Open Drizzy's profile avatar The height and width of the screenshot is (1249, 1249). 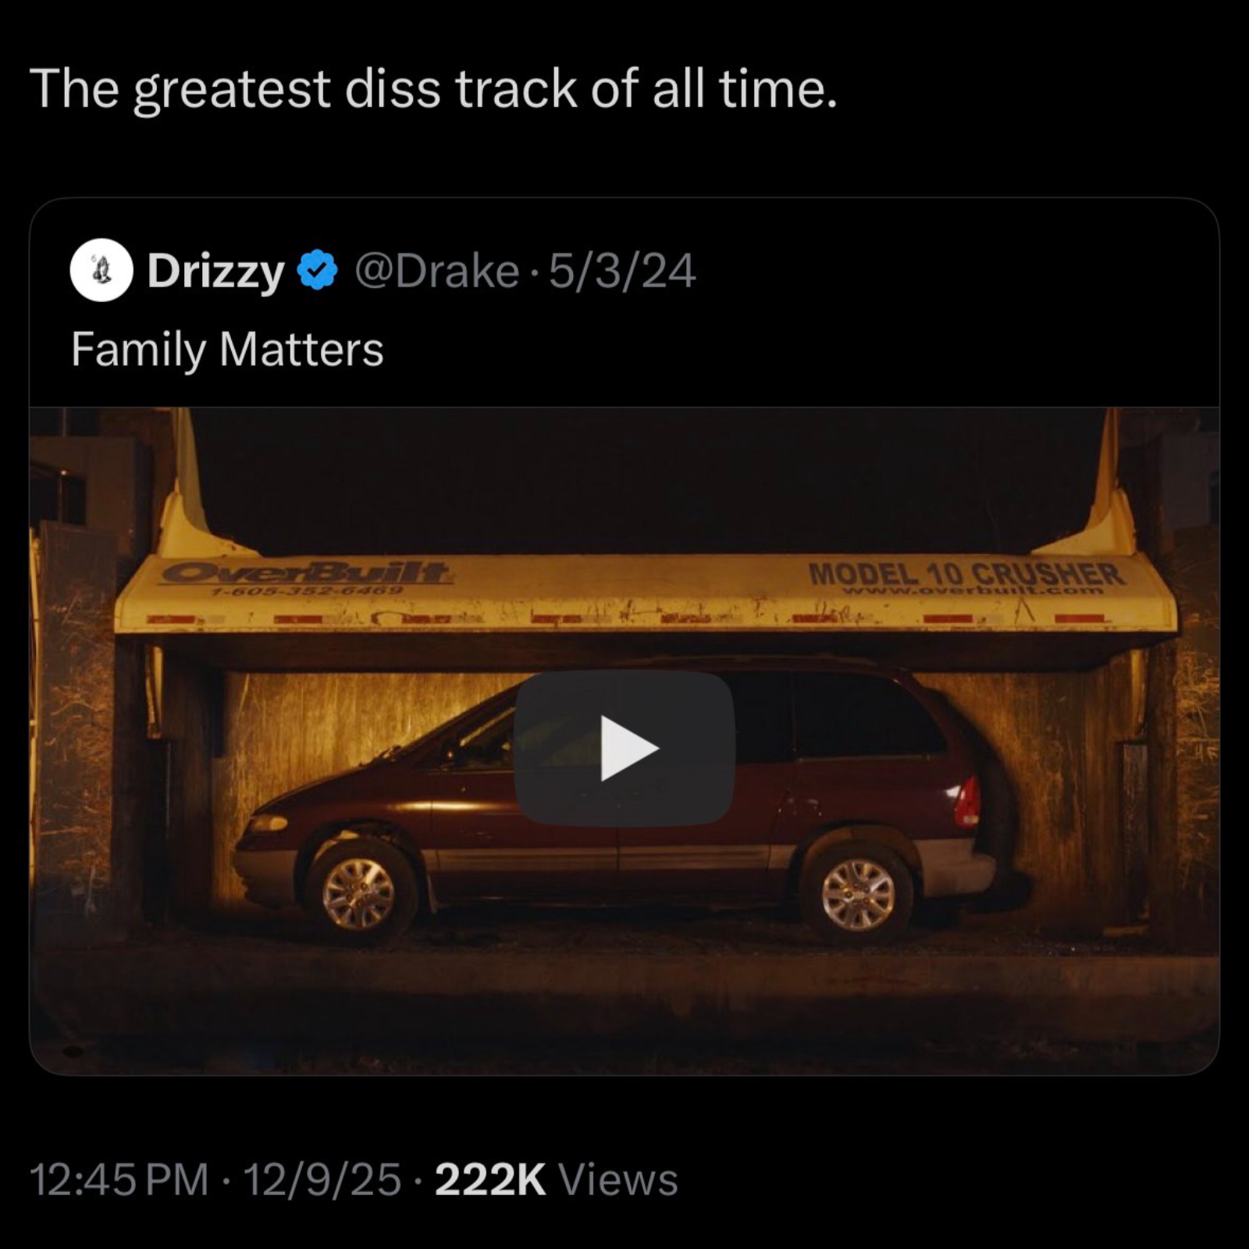point(101,271)
